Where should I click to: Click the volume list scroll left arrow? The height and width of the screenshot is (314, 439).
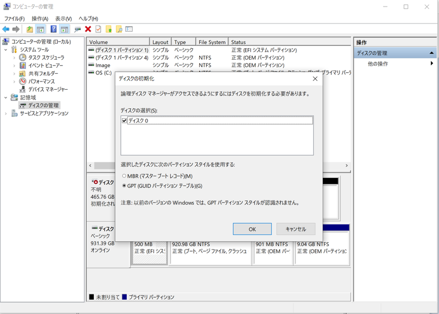90,166
